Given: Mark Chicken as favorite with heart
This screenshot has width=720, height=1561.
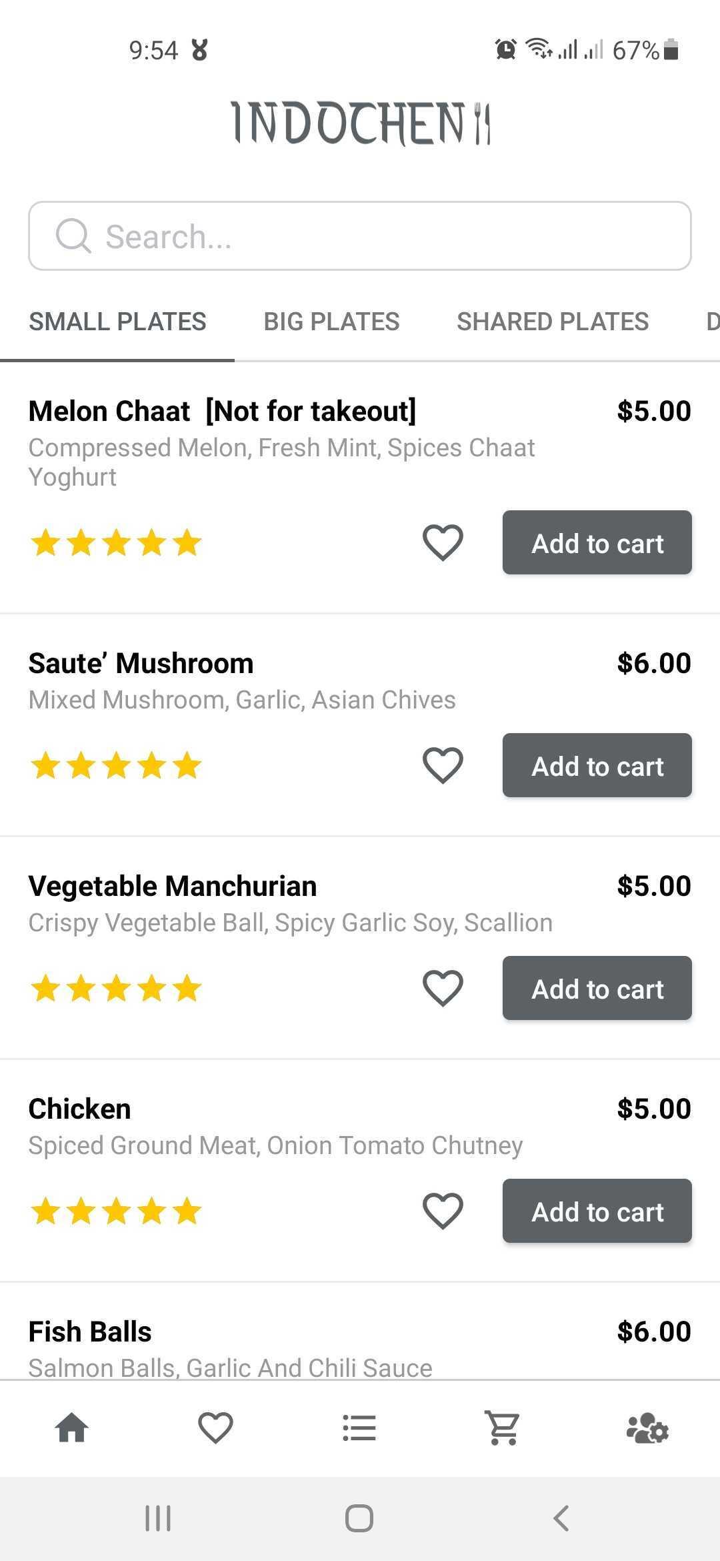Looking at the screenshot, I should tap(443, 1211).
